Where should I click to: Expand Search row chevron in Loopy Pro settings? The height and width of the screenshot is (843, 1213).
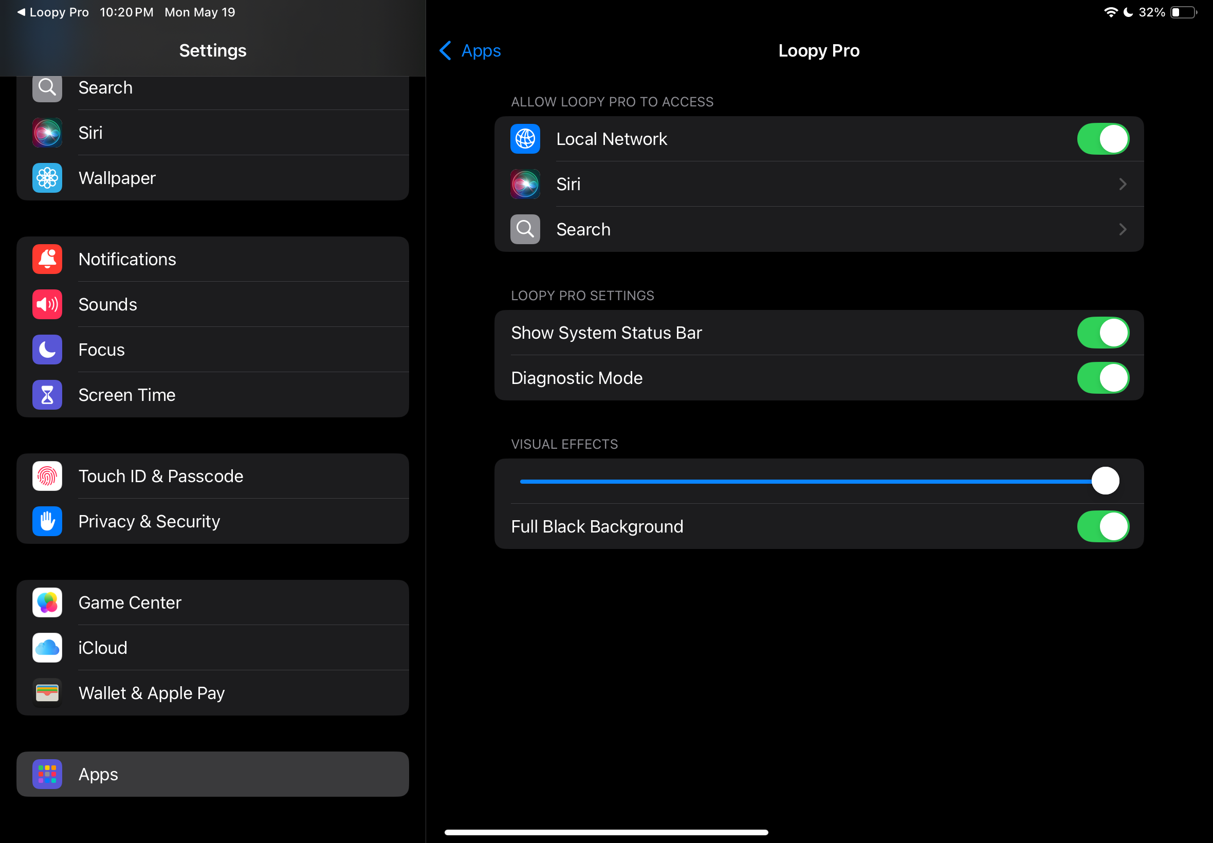pos(1123,230)
